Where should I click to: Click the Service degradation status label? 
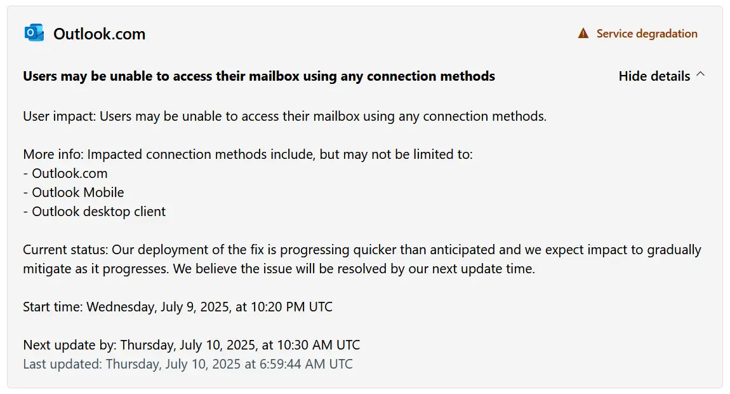click(647, 34)
